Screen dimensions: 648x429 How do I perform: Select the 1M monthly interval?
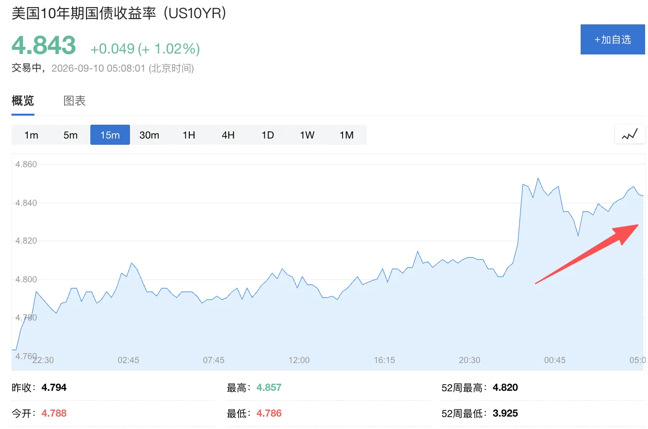[346, 135]
